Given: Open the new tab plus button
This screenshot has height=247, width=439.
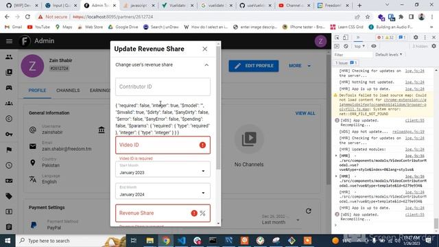Looking at the screenshot, I should click(x=359, y=5).
